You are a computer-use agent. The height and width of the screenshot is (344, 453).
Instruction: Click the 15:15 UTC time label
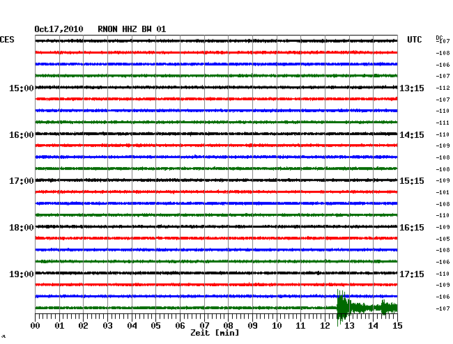pyautogui.click(x=412, y=181)
